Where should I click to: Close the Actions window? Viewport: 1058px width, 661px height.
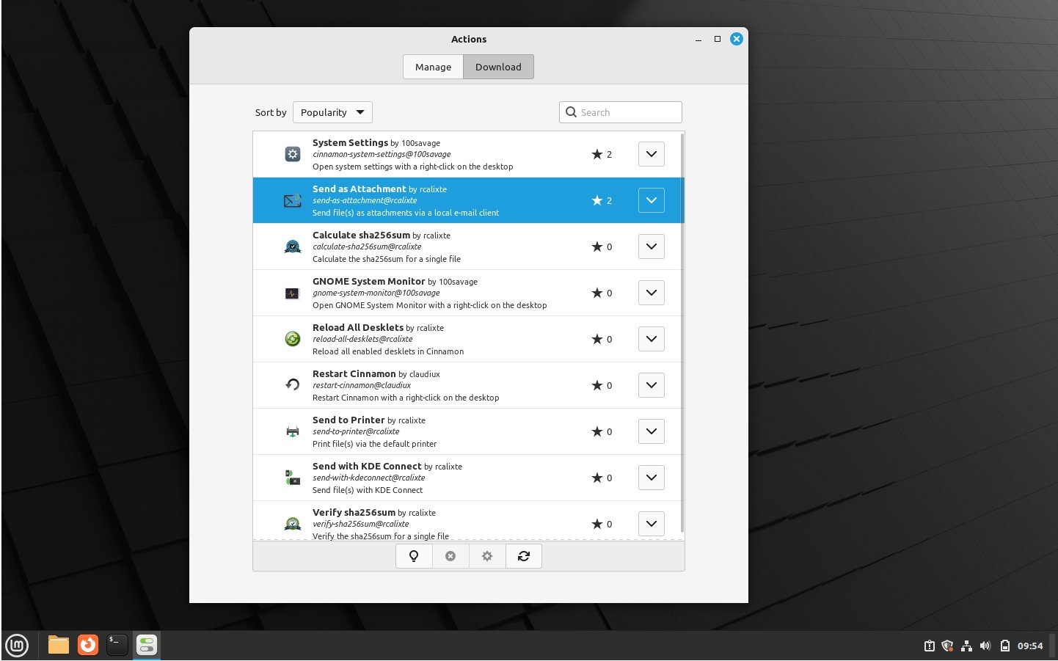[x=737, y=39]
